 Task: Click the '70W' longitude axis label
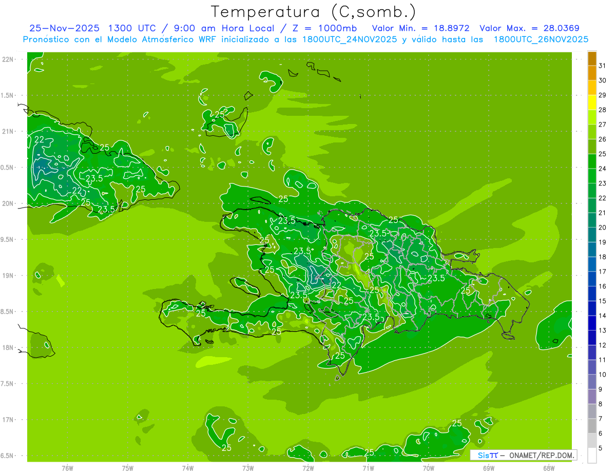[x=429, y=468]
